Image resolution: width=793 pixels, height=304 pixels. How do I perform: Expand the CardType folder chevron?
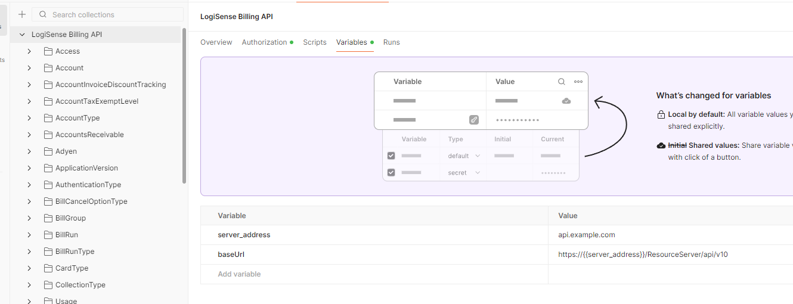[29, 268]
